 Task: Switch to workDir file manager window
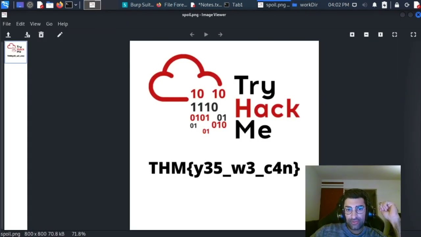click(305, 5)
